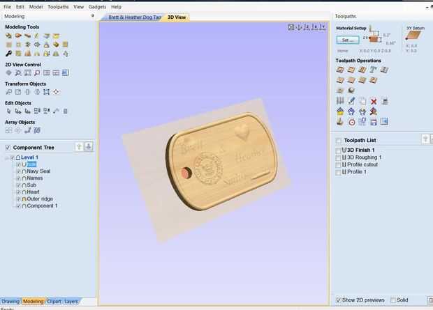Select the magnifier zoom icon in 2D View Control

37,72
